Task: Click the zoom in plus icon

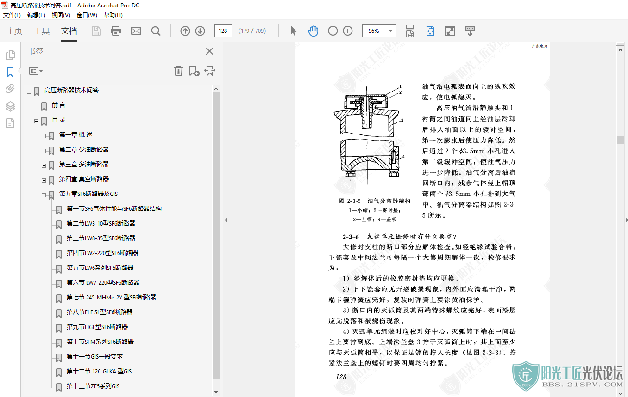Action: tap(348, 31)
